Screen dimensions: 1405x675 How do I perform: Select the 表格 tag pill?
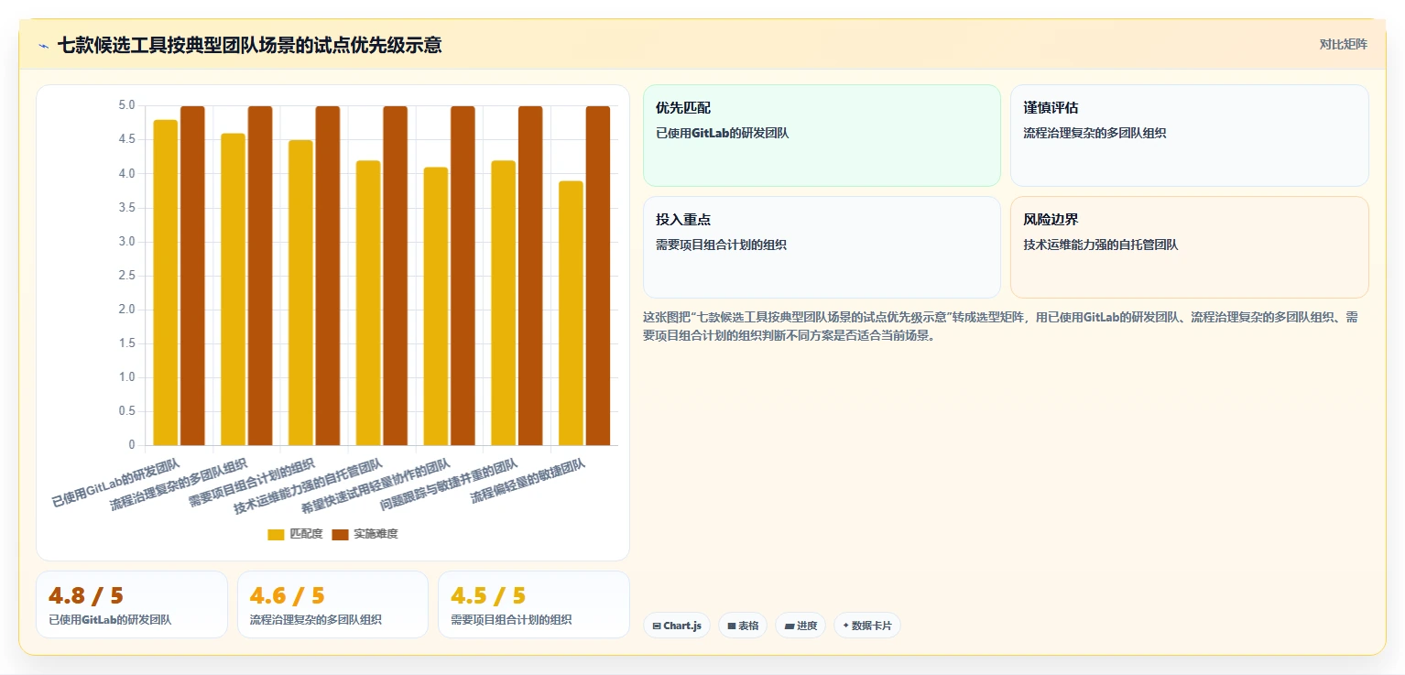(743, 626)
